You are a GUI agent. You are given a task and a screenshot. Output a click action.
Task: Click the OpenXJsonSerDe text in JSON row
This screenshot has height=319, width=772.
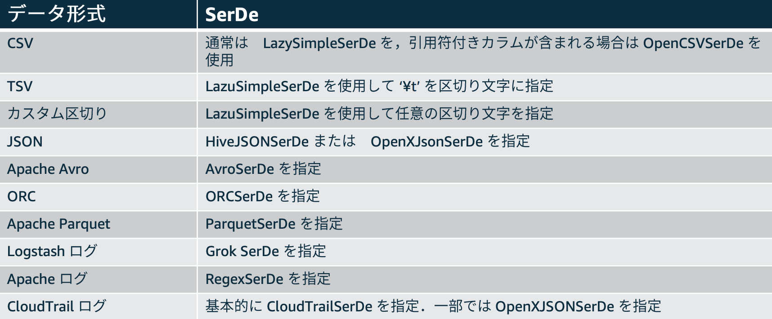pos(426,142)
